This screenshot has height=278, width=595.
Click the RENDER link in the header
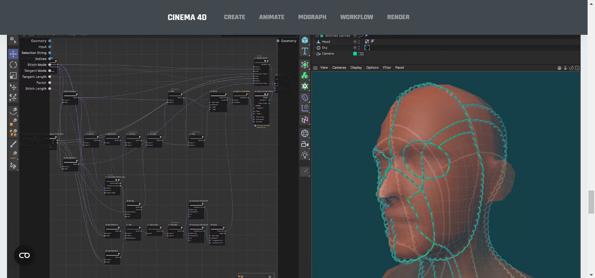click(398, 17)
